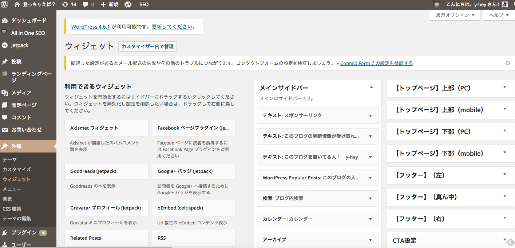Click the メディア icon
Screen dimensions: 515x248
click(x=5, y=93)
